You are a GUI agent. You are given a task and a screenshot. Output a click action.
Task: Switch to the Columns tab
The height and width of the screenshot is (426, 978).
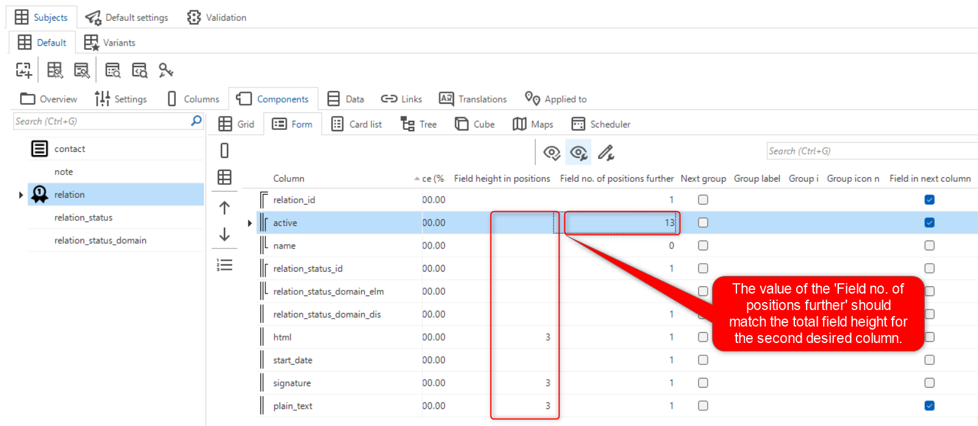coord(193,99)
